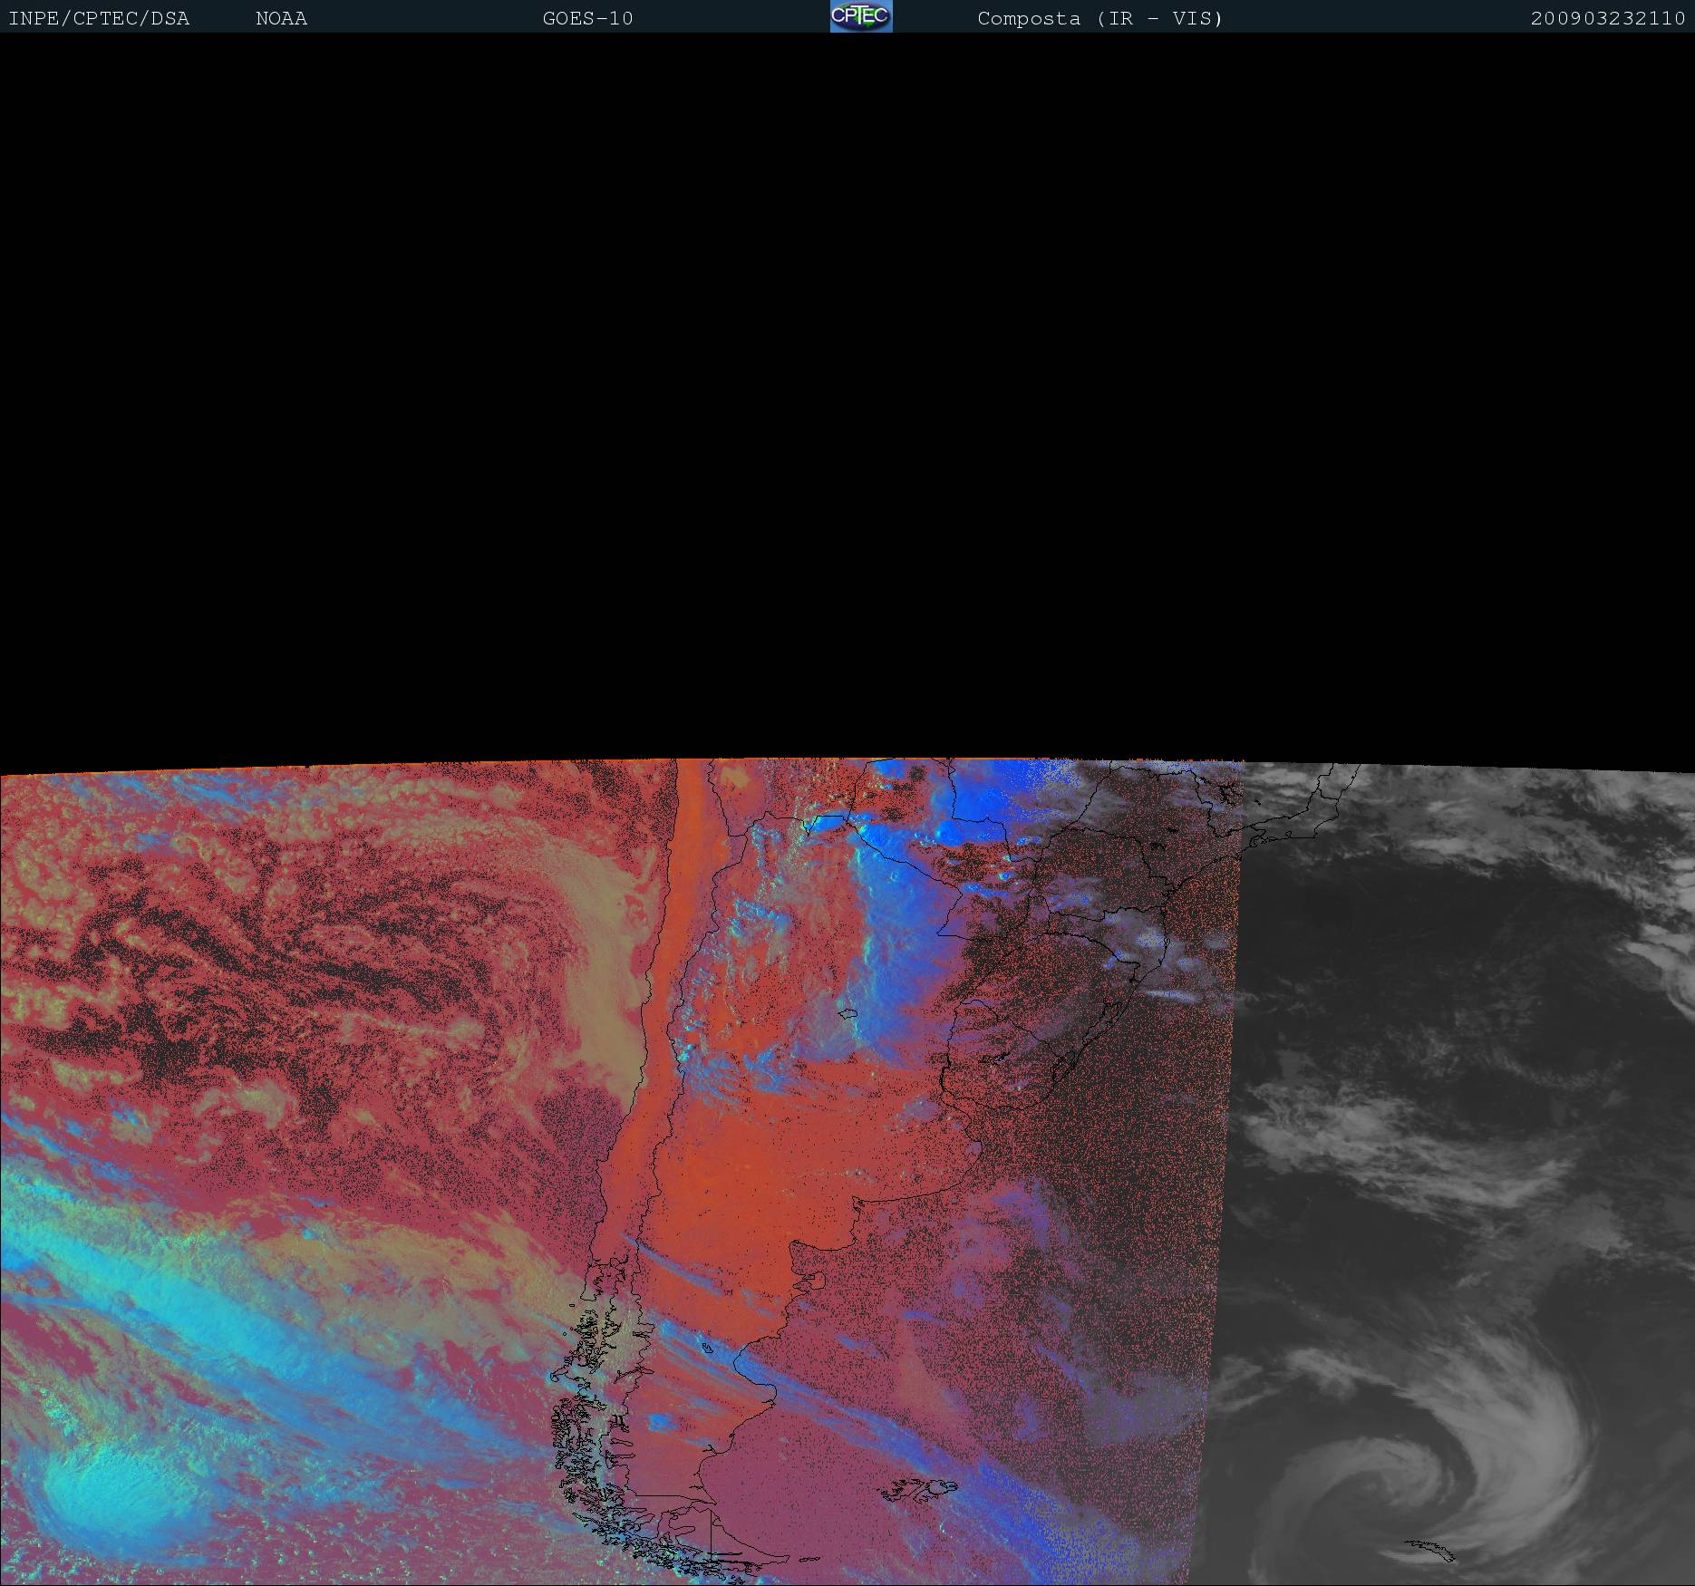The height and width of the screenshot is (1586, 1695).
Task: Click the GOES-10 satellite label
Action: coord(587,19)
